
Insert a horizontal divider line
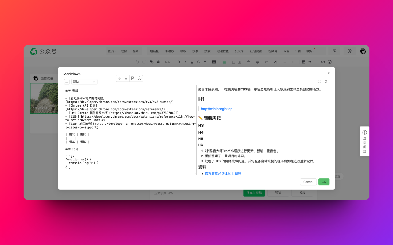click(316, 62)
